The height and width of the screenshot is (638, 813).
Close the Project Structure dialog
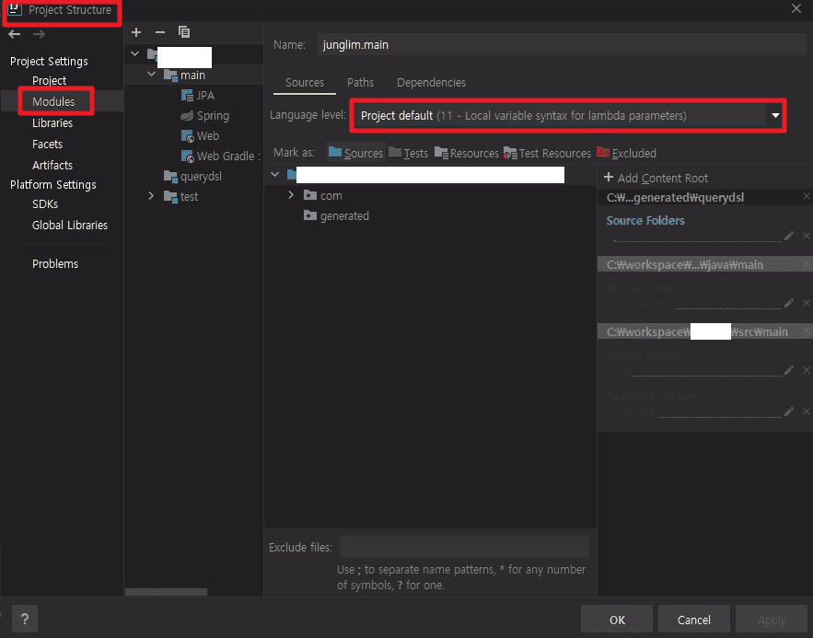point(796,9)
